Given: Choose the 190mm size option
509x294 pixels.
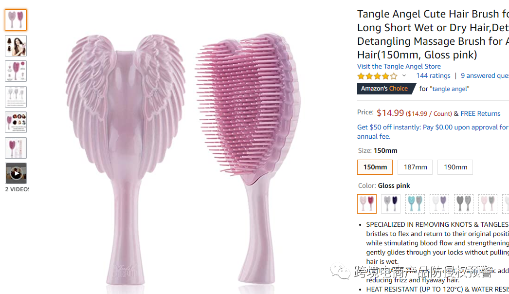Looking at the screenshot, I should [x=455, y=167].
